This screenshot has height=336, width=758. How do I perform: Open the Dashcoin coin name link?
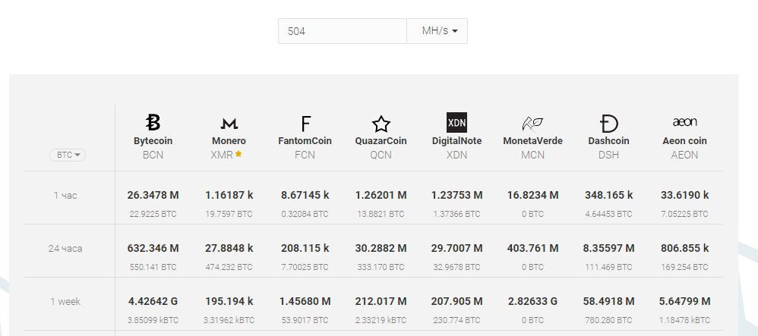(x=608, y=141)
